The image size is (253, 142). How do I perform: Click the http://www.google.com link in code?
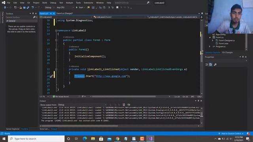pyautogui.click(x=111, y=76)
